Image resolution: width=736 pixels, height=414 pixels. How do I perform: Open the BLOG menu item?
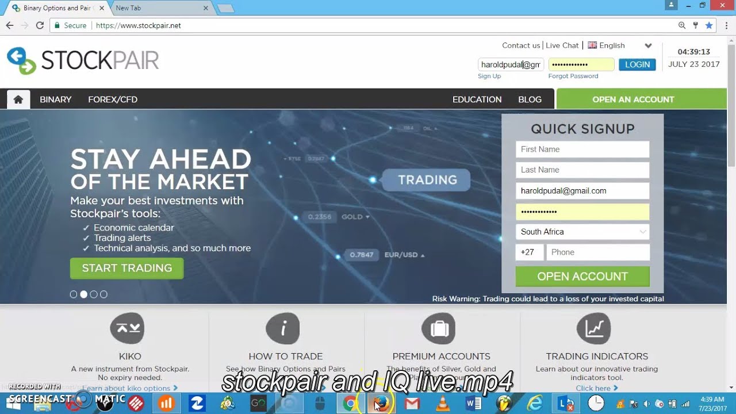point(530,99)
